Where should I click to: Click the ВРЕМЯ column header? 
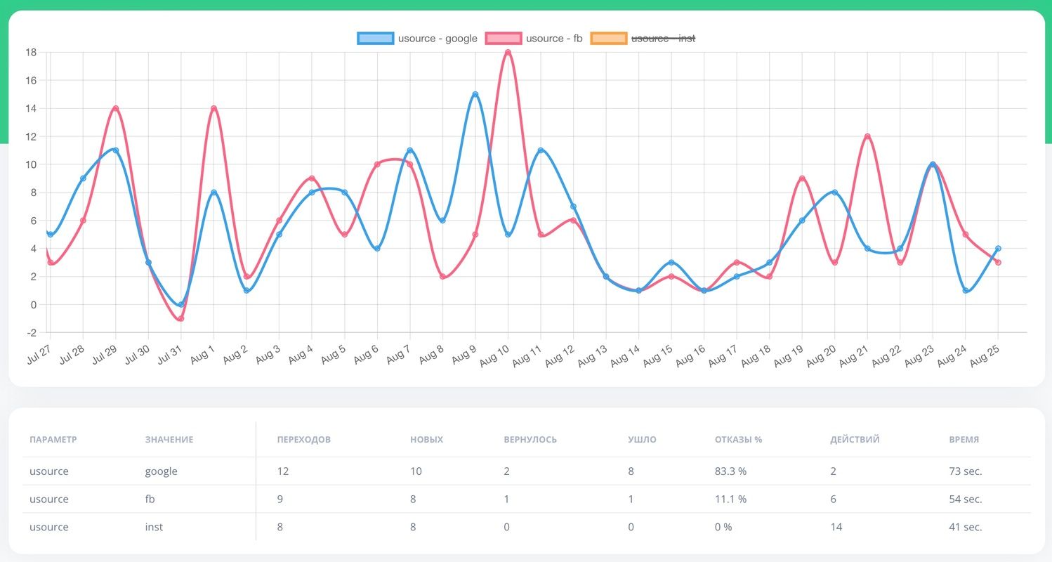(964, 440)
